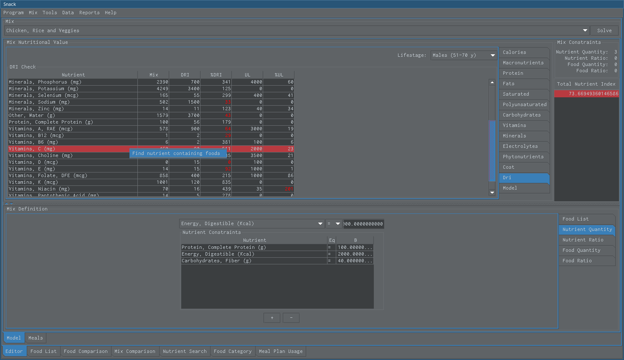Screen dimensions: 624x360
Task: Select the Minerals, Phosphorus (mg) row
Action: point(151,82)
